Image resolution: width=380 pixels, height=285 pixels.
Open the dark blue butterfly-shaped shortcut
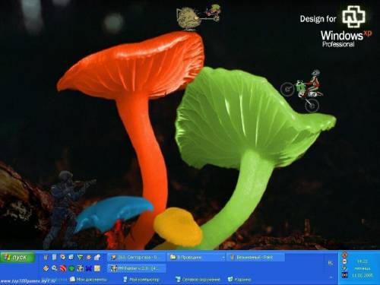click(88, 268)
